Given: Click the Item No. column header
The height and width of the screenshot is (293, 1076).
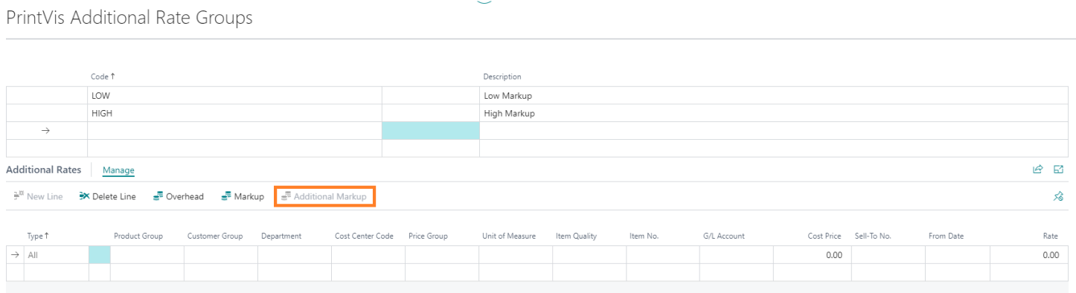Looking at the screenshot, I should (644, 236).
